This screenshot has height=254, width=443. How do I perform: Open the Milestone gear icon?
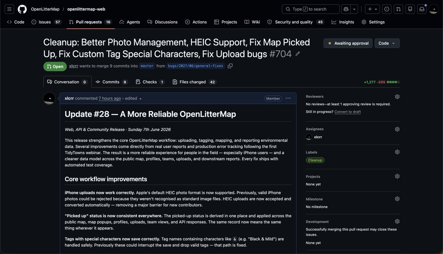tap(397, 199)
